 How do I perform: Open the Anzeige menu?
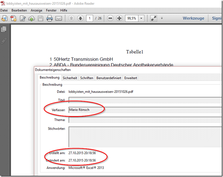(x=36, y=10)
